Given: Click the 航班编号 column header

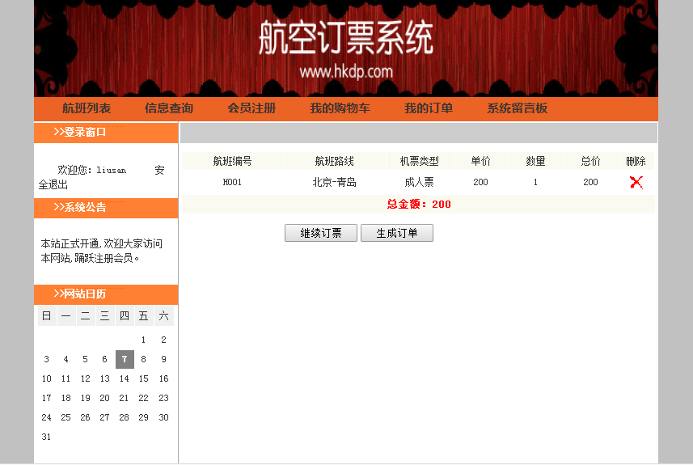Looking at the screenshot, I should (x=232, y=162).
